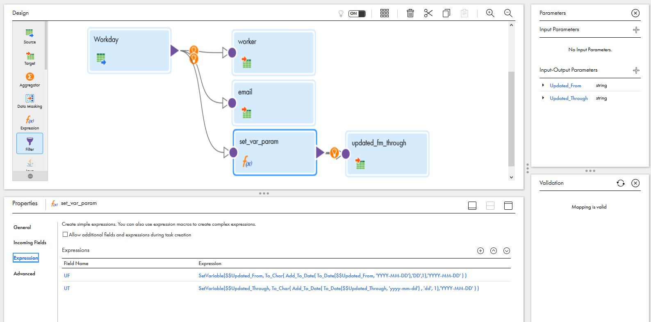651x322 pixels.
Task: Maximize the Properties panel layout
Action: [x=508, y=206]
